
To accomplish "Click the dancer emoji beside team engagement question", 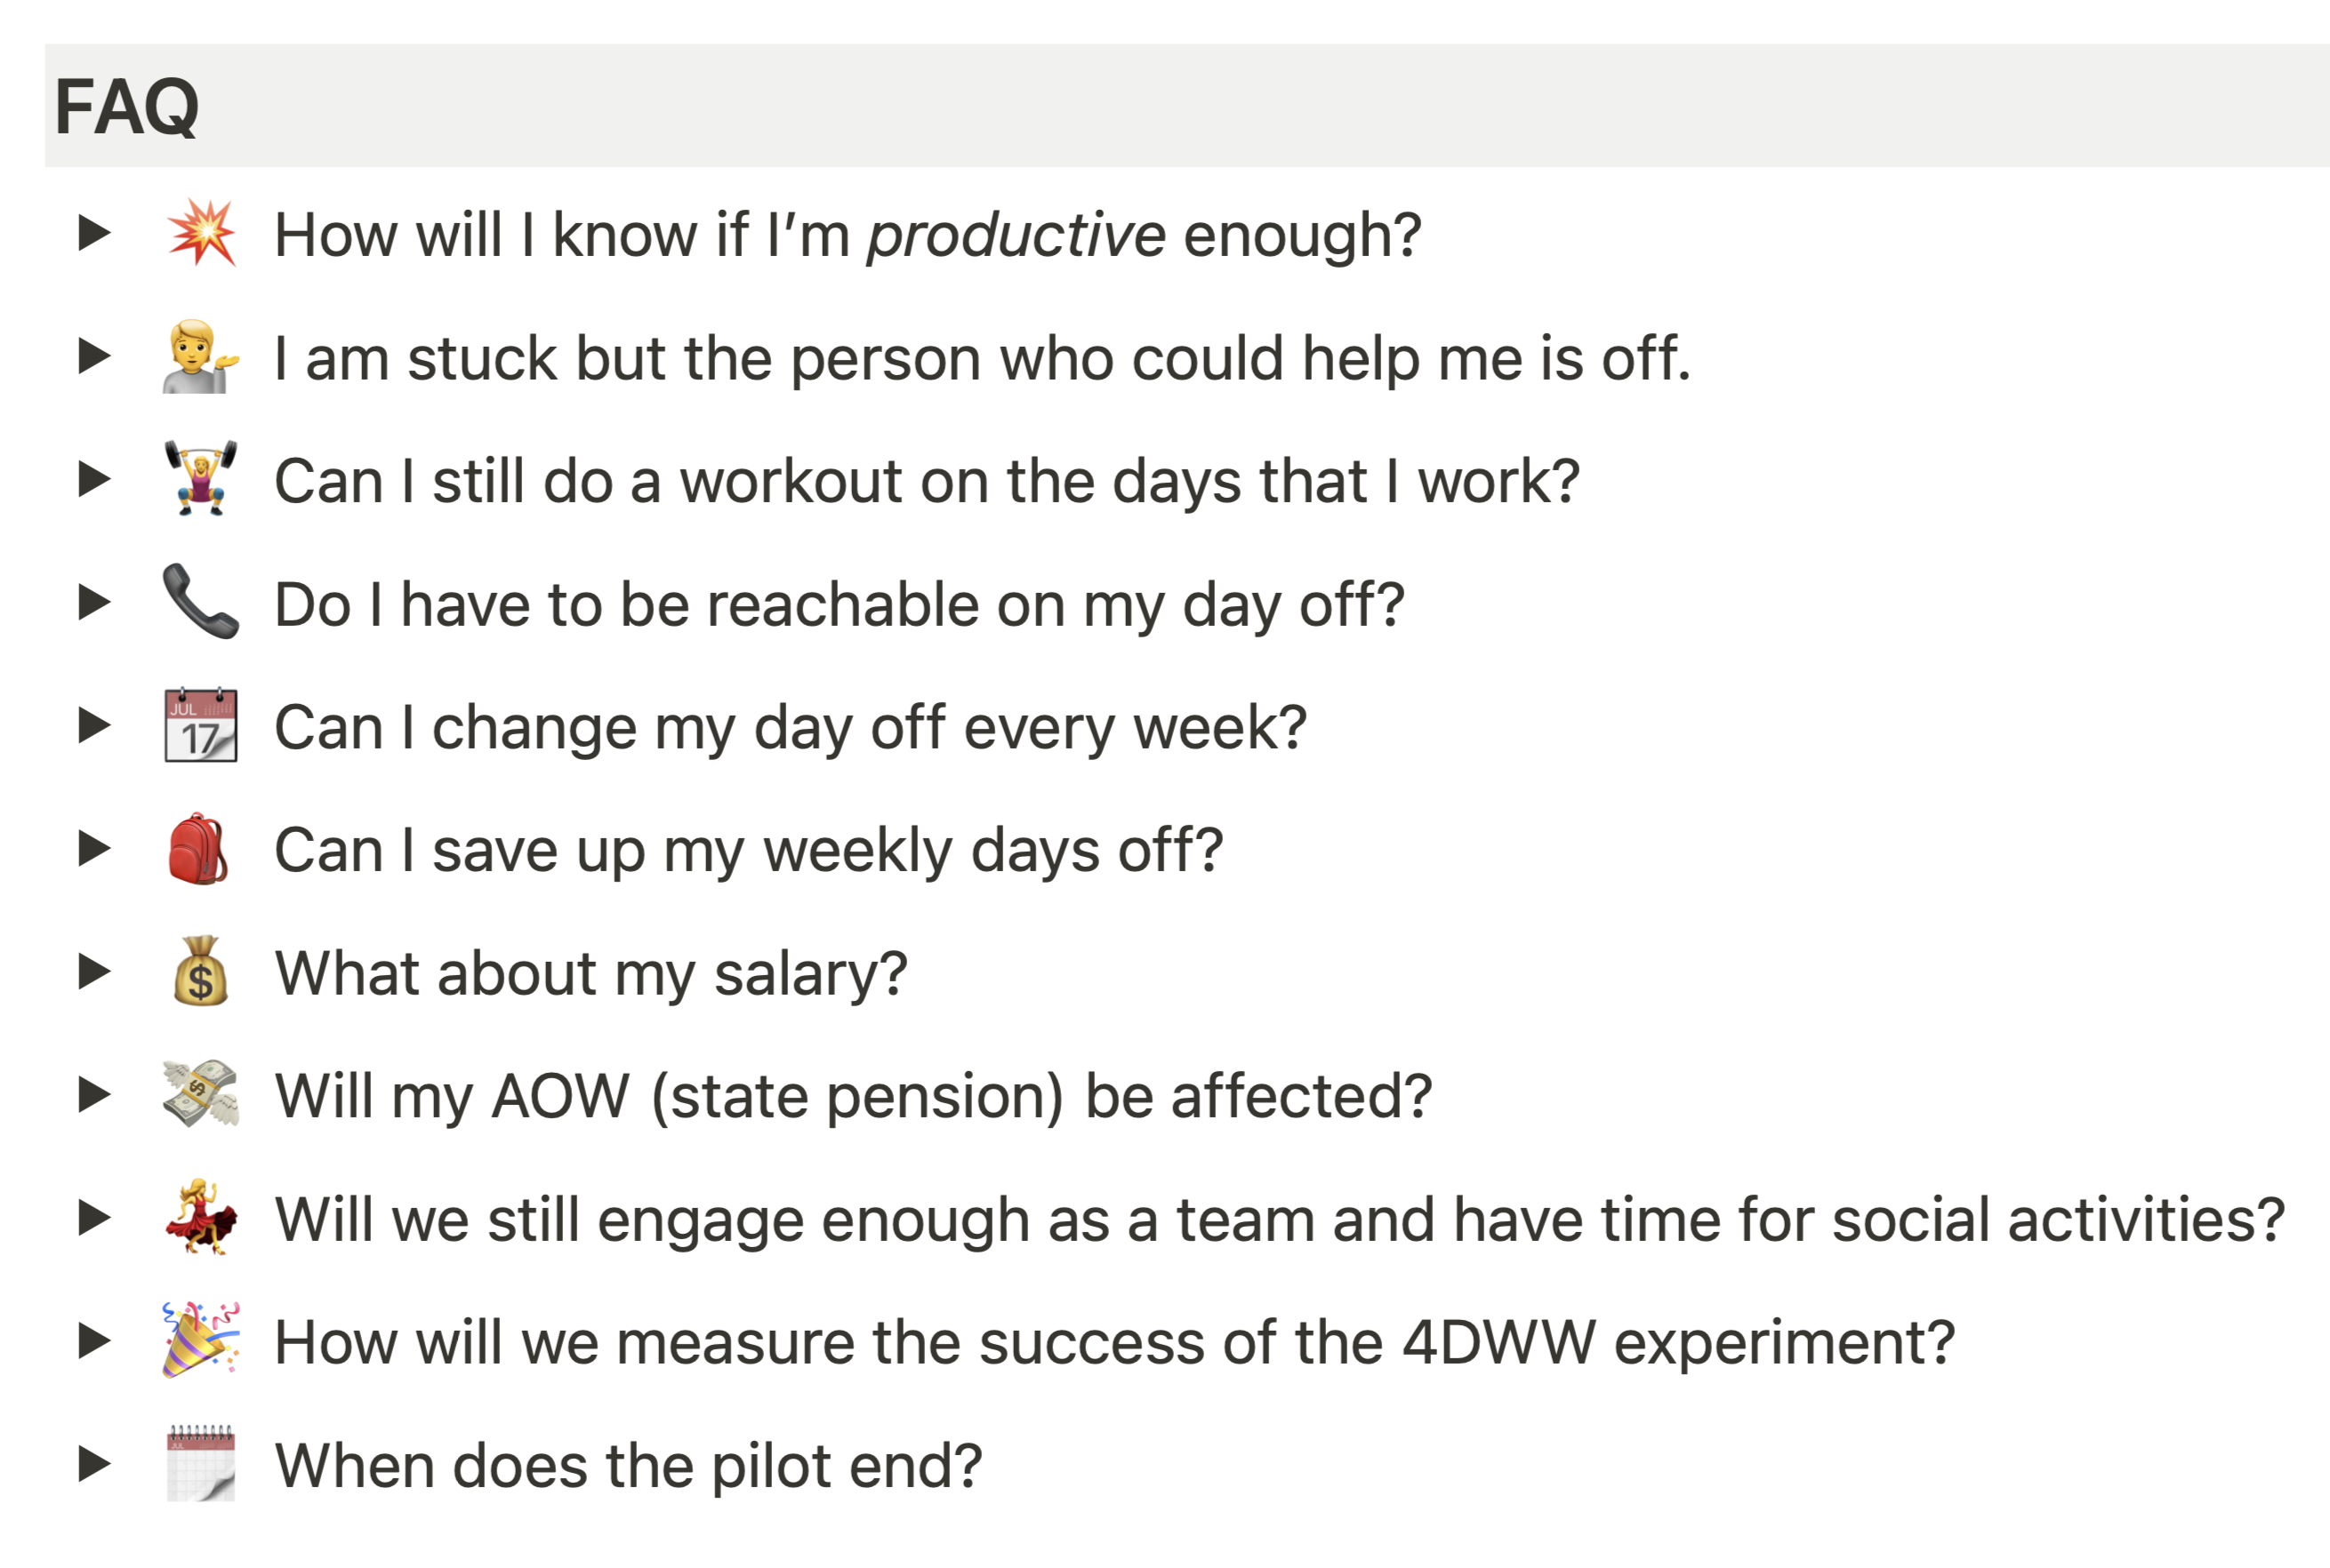I will tap(201, 1217).
